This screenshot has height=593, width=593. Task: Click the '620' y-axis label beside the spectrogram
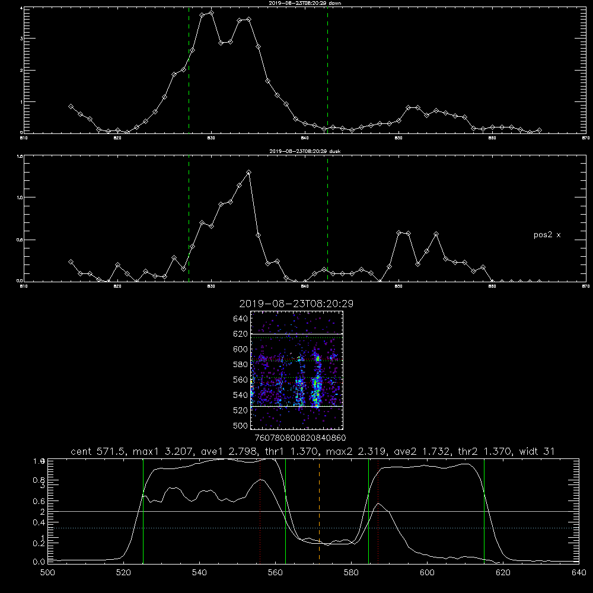click(x=241, y=334)
